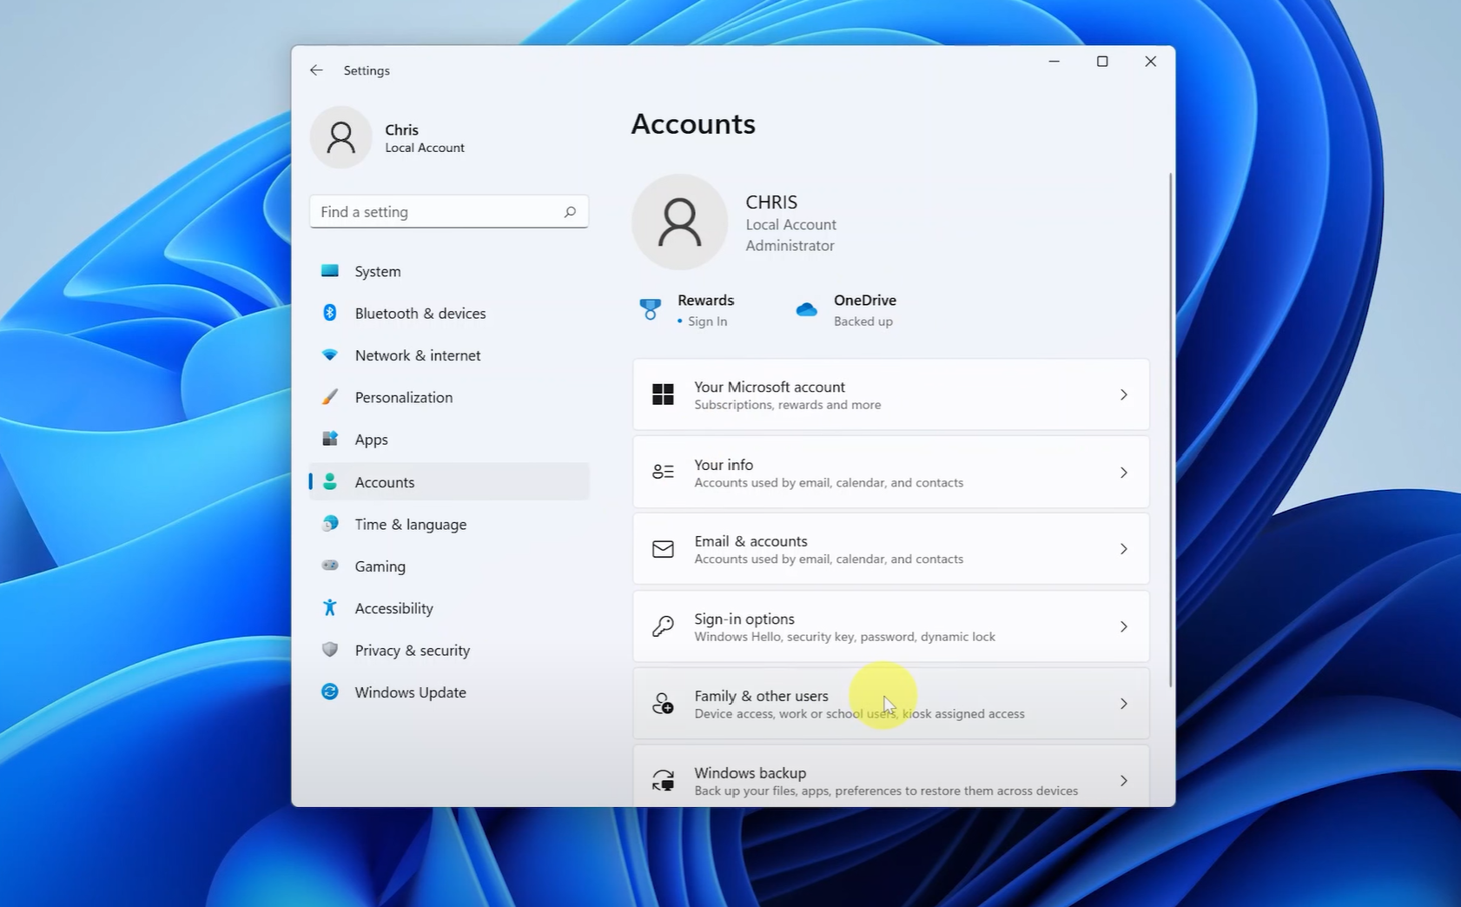Open the Gaming settings category
1461x907 pixels.
point(380,566)
